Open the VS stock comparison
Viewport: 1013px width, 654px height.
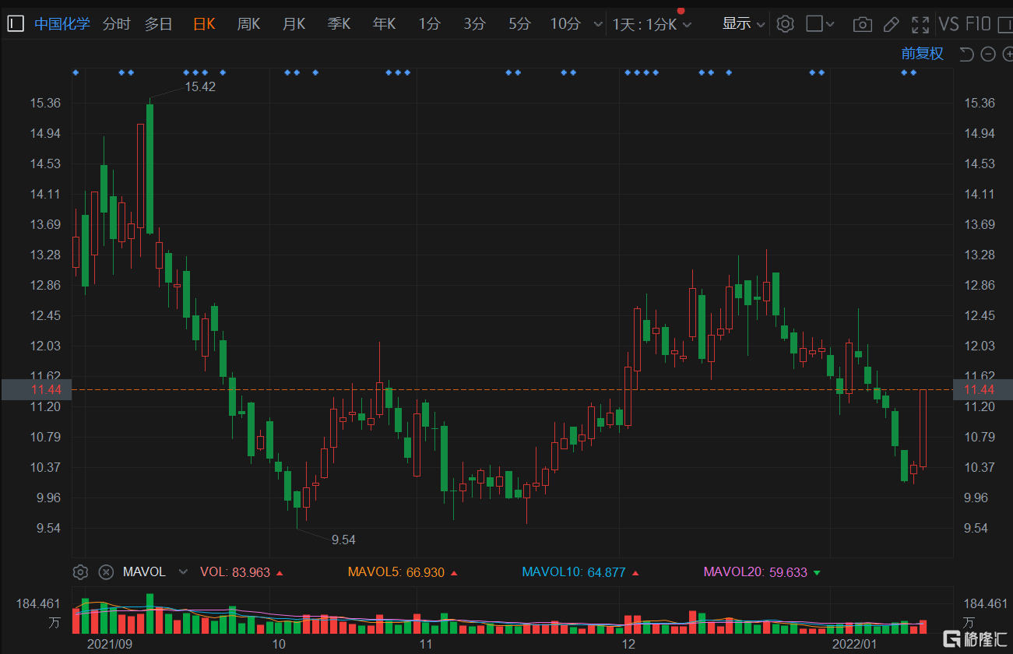(x=948, y=24)
